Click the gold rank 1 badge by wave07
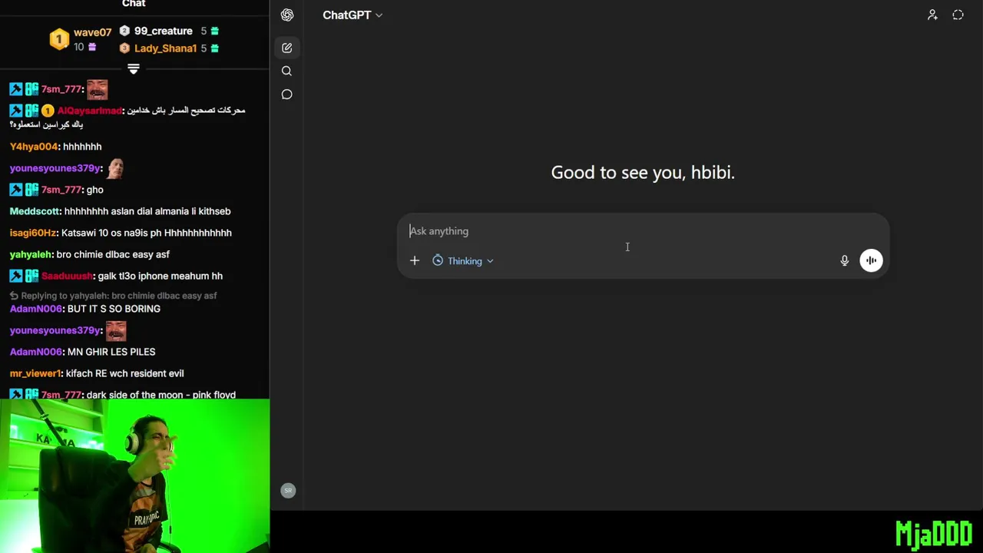Screen dimensions: 983x553 [x=59, y=39]
